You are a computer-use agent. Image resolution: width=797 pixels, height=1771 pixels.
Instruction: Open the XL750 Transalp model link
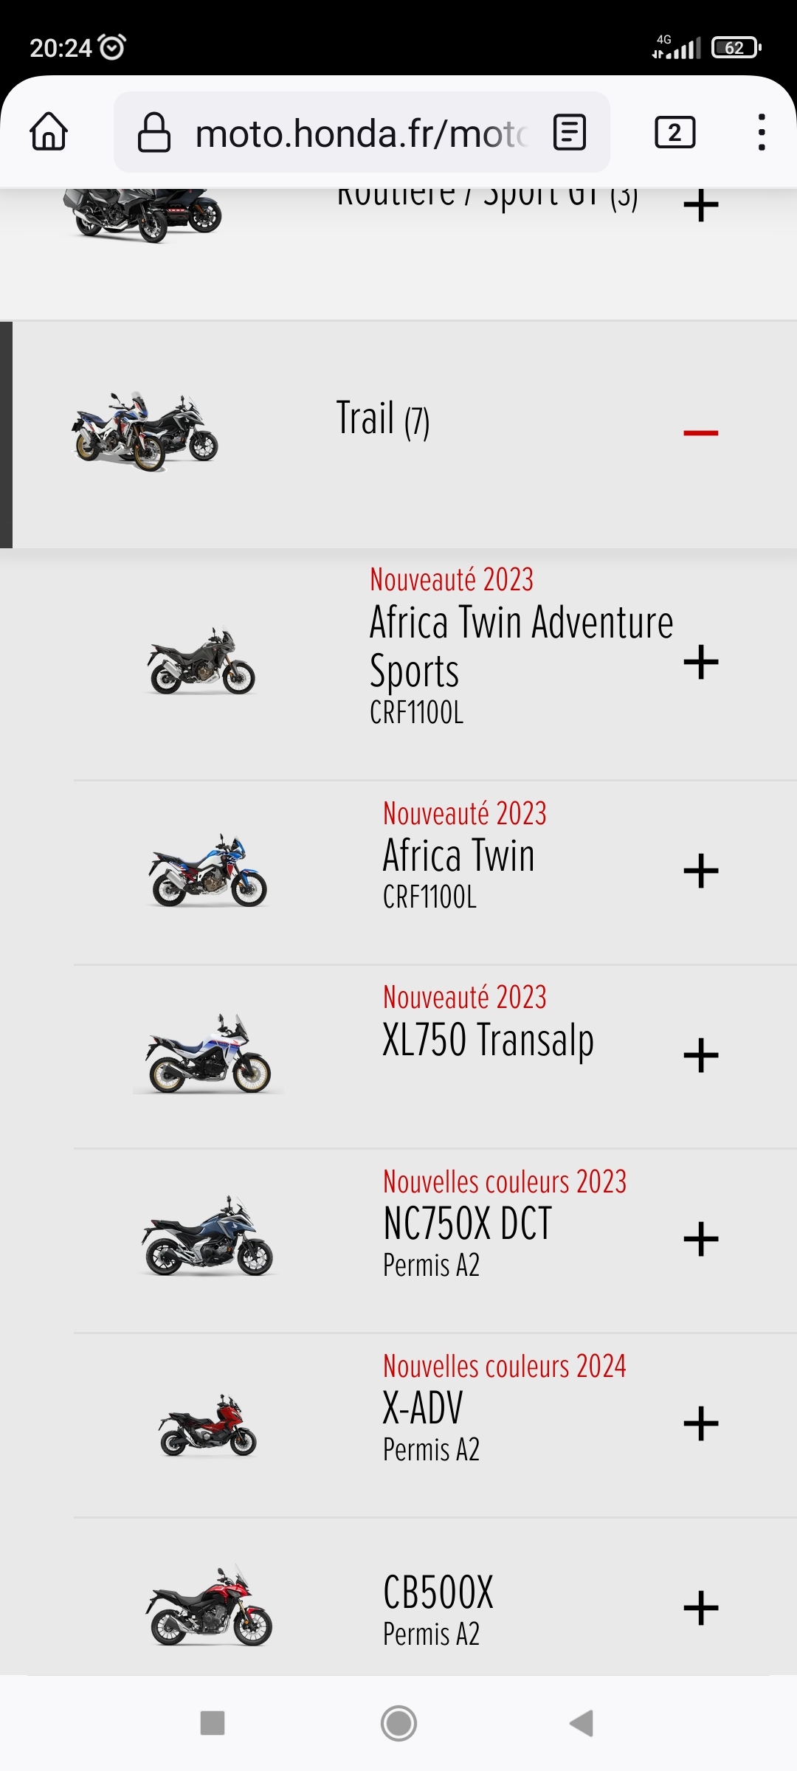click(488, 1040)
